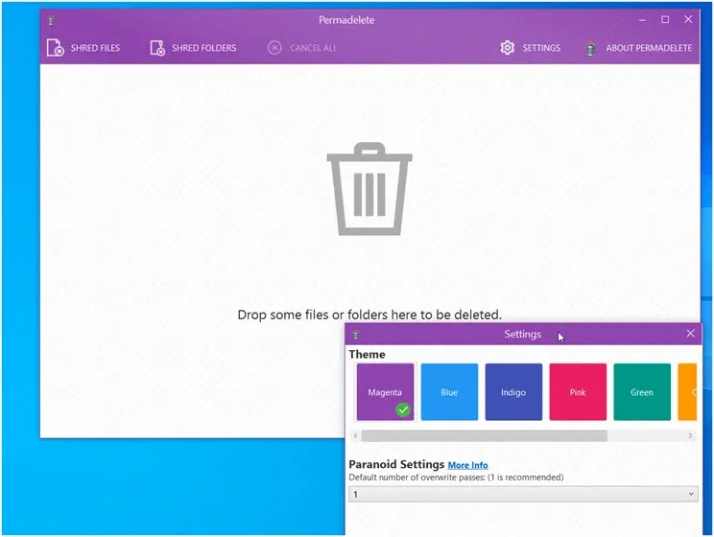Close the Settings dialog

[690, 334]
